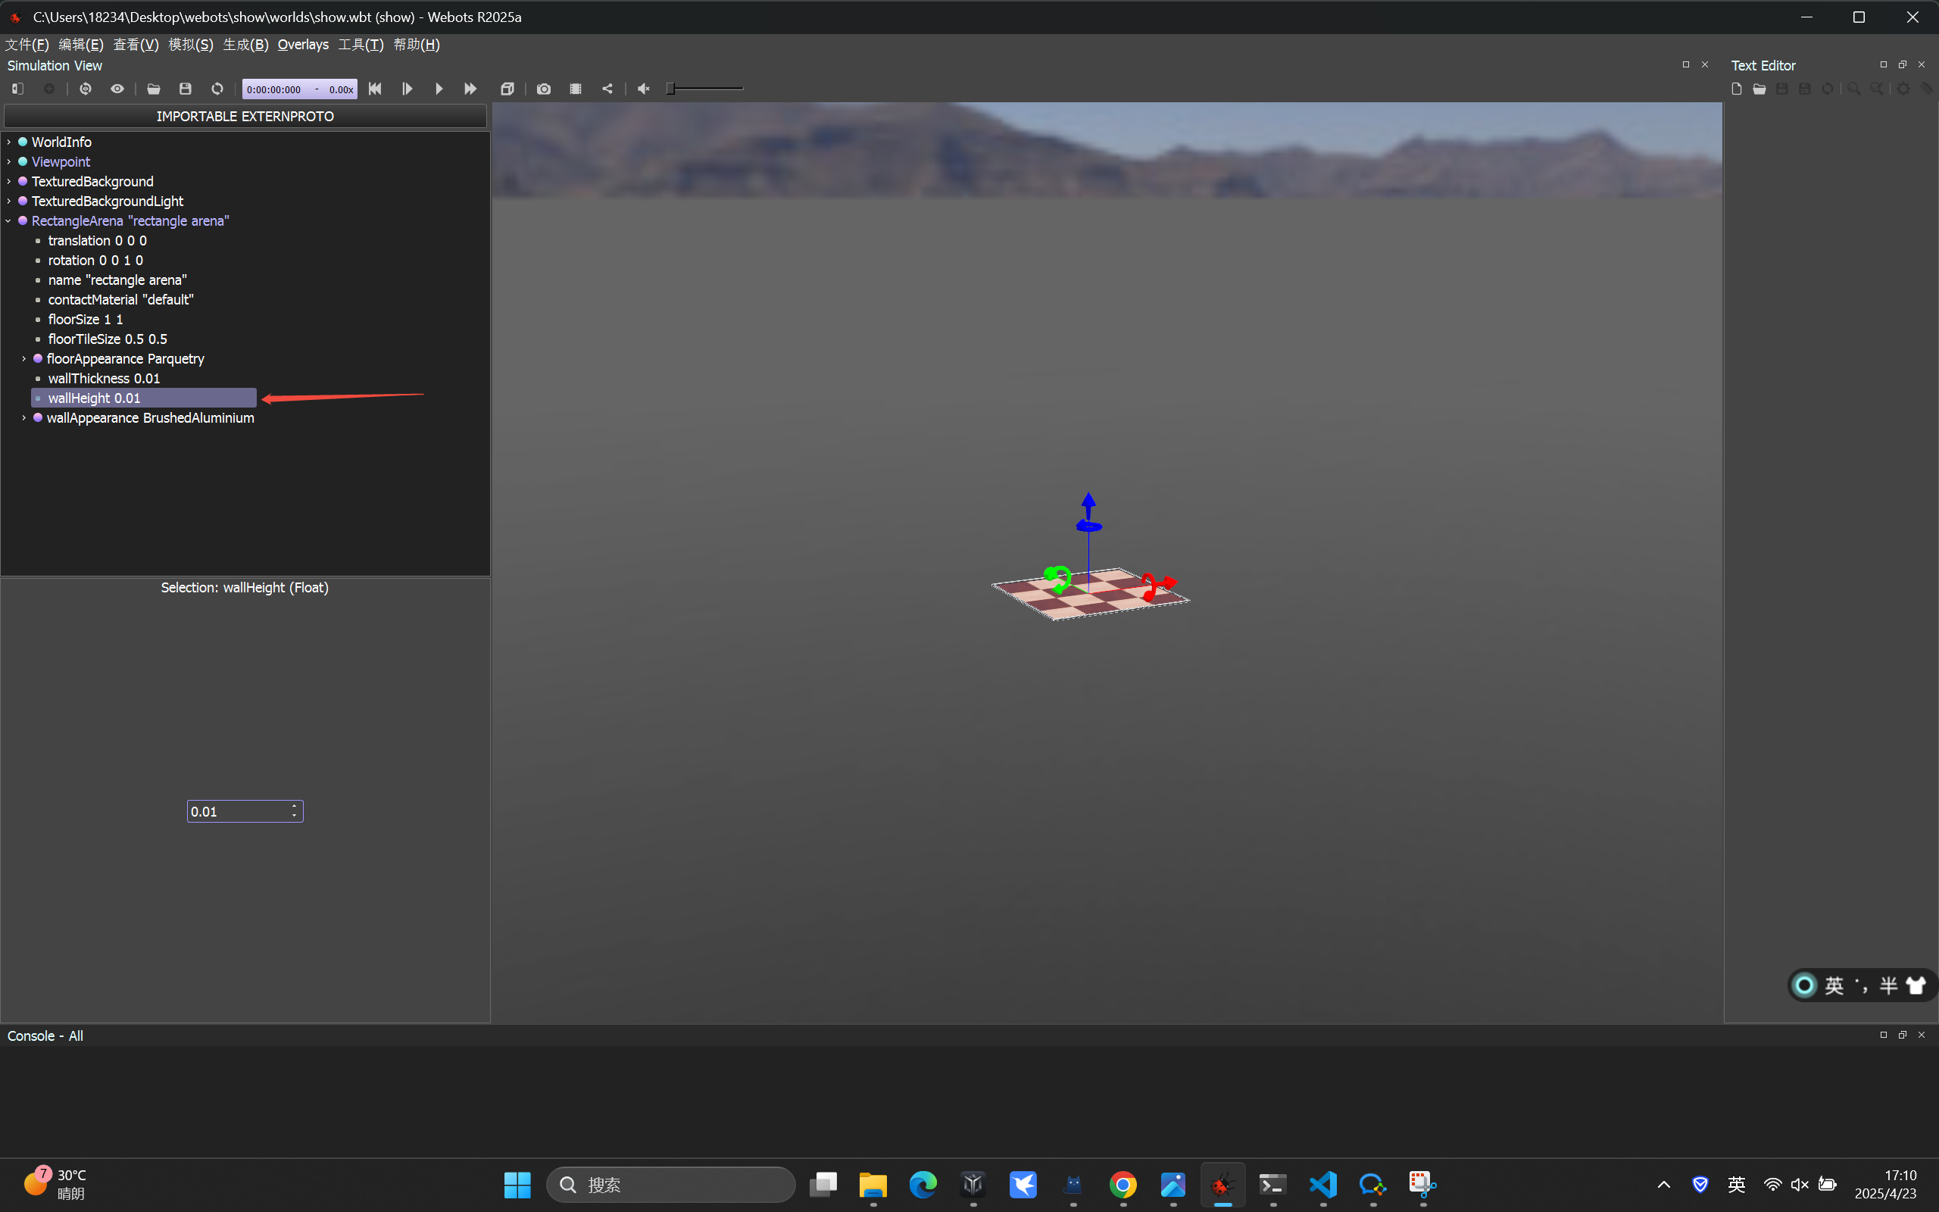Image resolution: width=1939 pixels, height=1212 pixels.
Task: Start movie recording with film icon
Action: tap(576, 89)
